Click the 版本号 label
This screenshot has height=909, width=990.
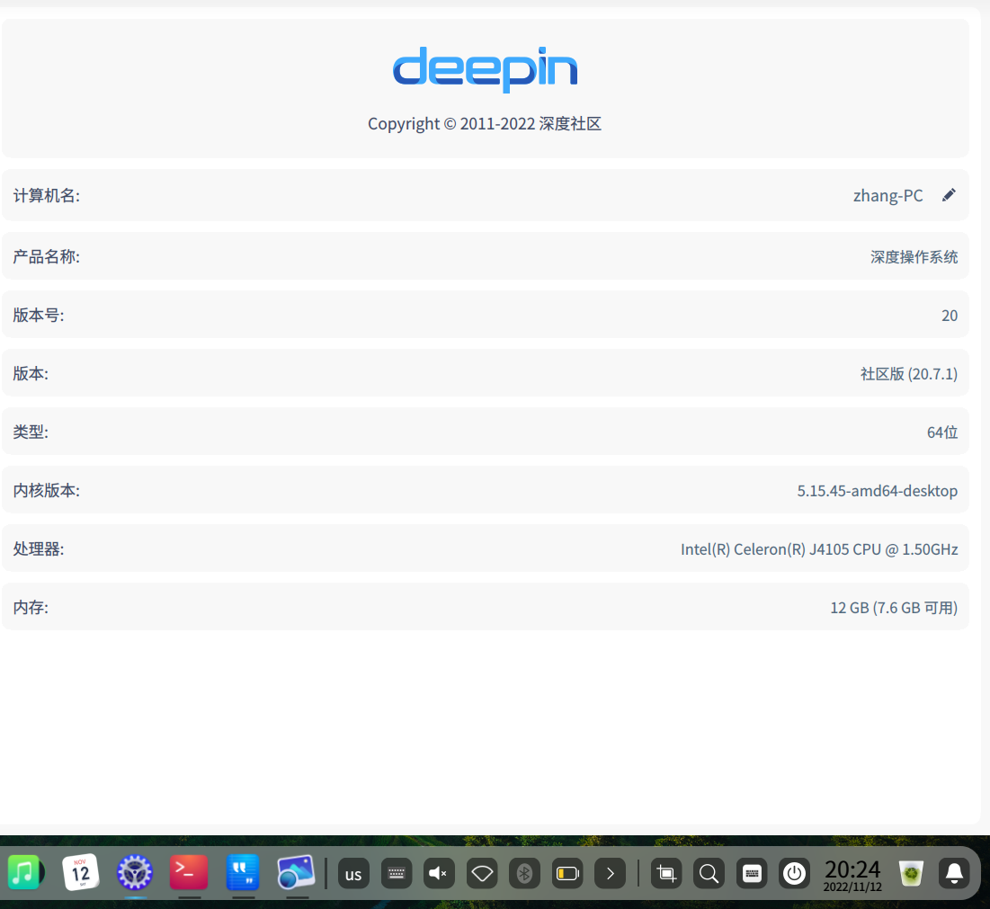coord(39,315)
